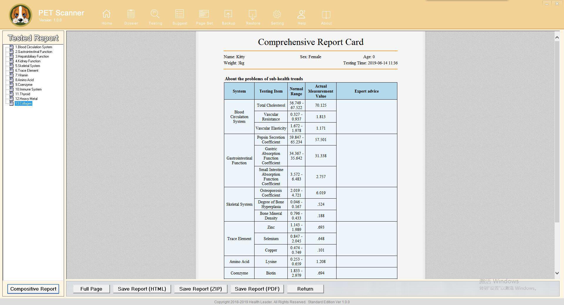This screenshot has width=564, height=305.
Task: Click Save Report (HTML) button
Action: (x=142, y=289)
